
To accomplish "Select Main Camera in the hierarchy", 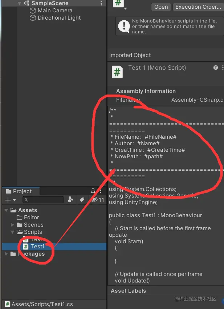I will [x=55, y=11].
